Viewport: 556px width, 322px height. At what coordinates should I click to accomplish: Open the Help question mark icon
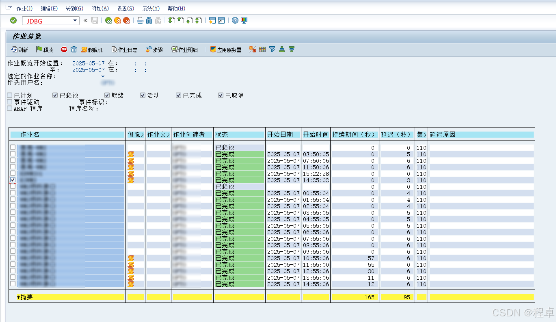coord(235,20)
